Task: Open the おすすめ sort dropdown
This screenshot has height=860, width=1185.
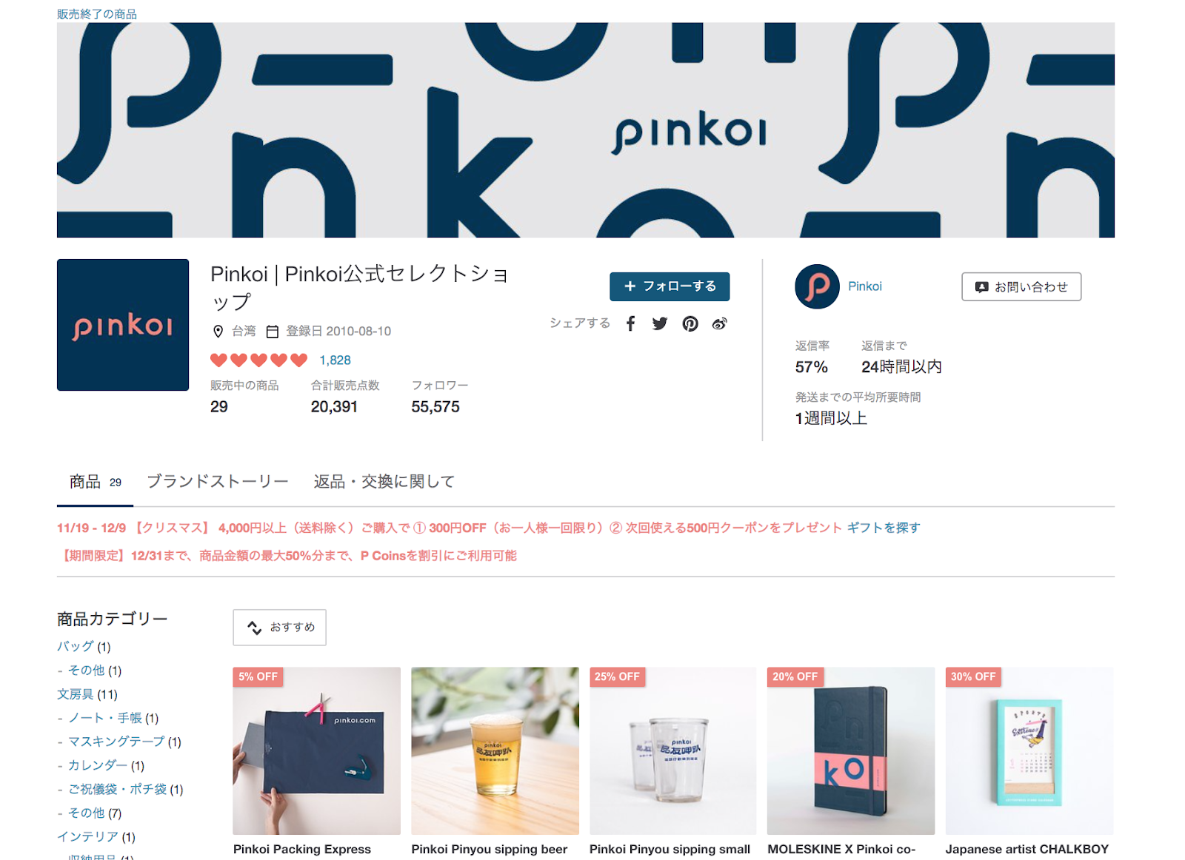Action: (x=279, y=628)
